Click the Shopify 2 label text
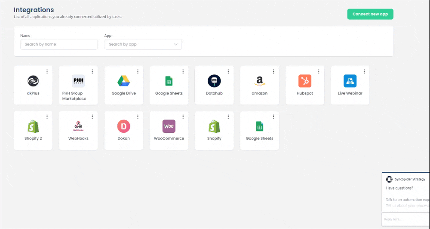This screenshot has width=430, height=229. pos(33,138)
